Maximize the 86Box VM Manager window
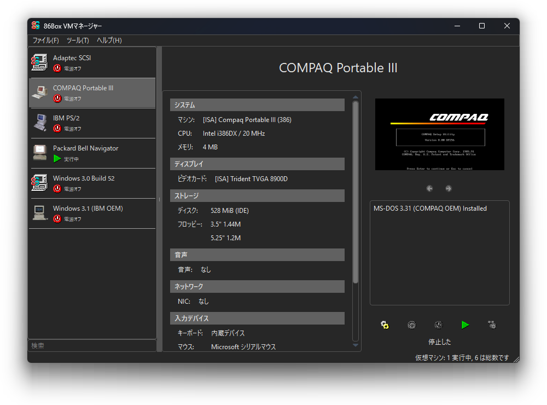This screenshot has height=405, width=547. tap(482, 26)
